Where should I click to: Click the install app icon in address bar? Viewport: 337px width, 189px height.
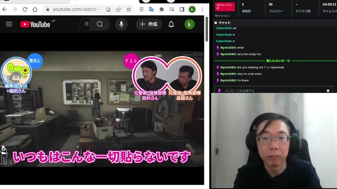pos(108,9)
